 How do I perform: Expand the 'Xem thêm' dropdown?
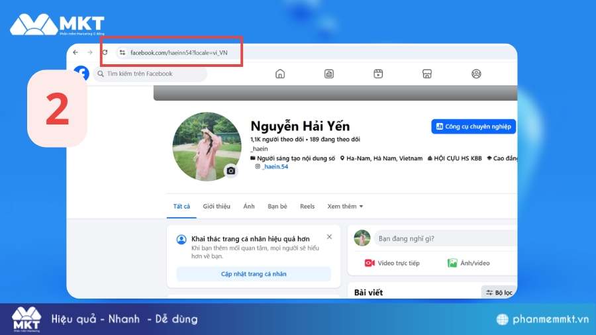(x=345, y=207)
